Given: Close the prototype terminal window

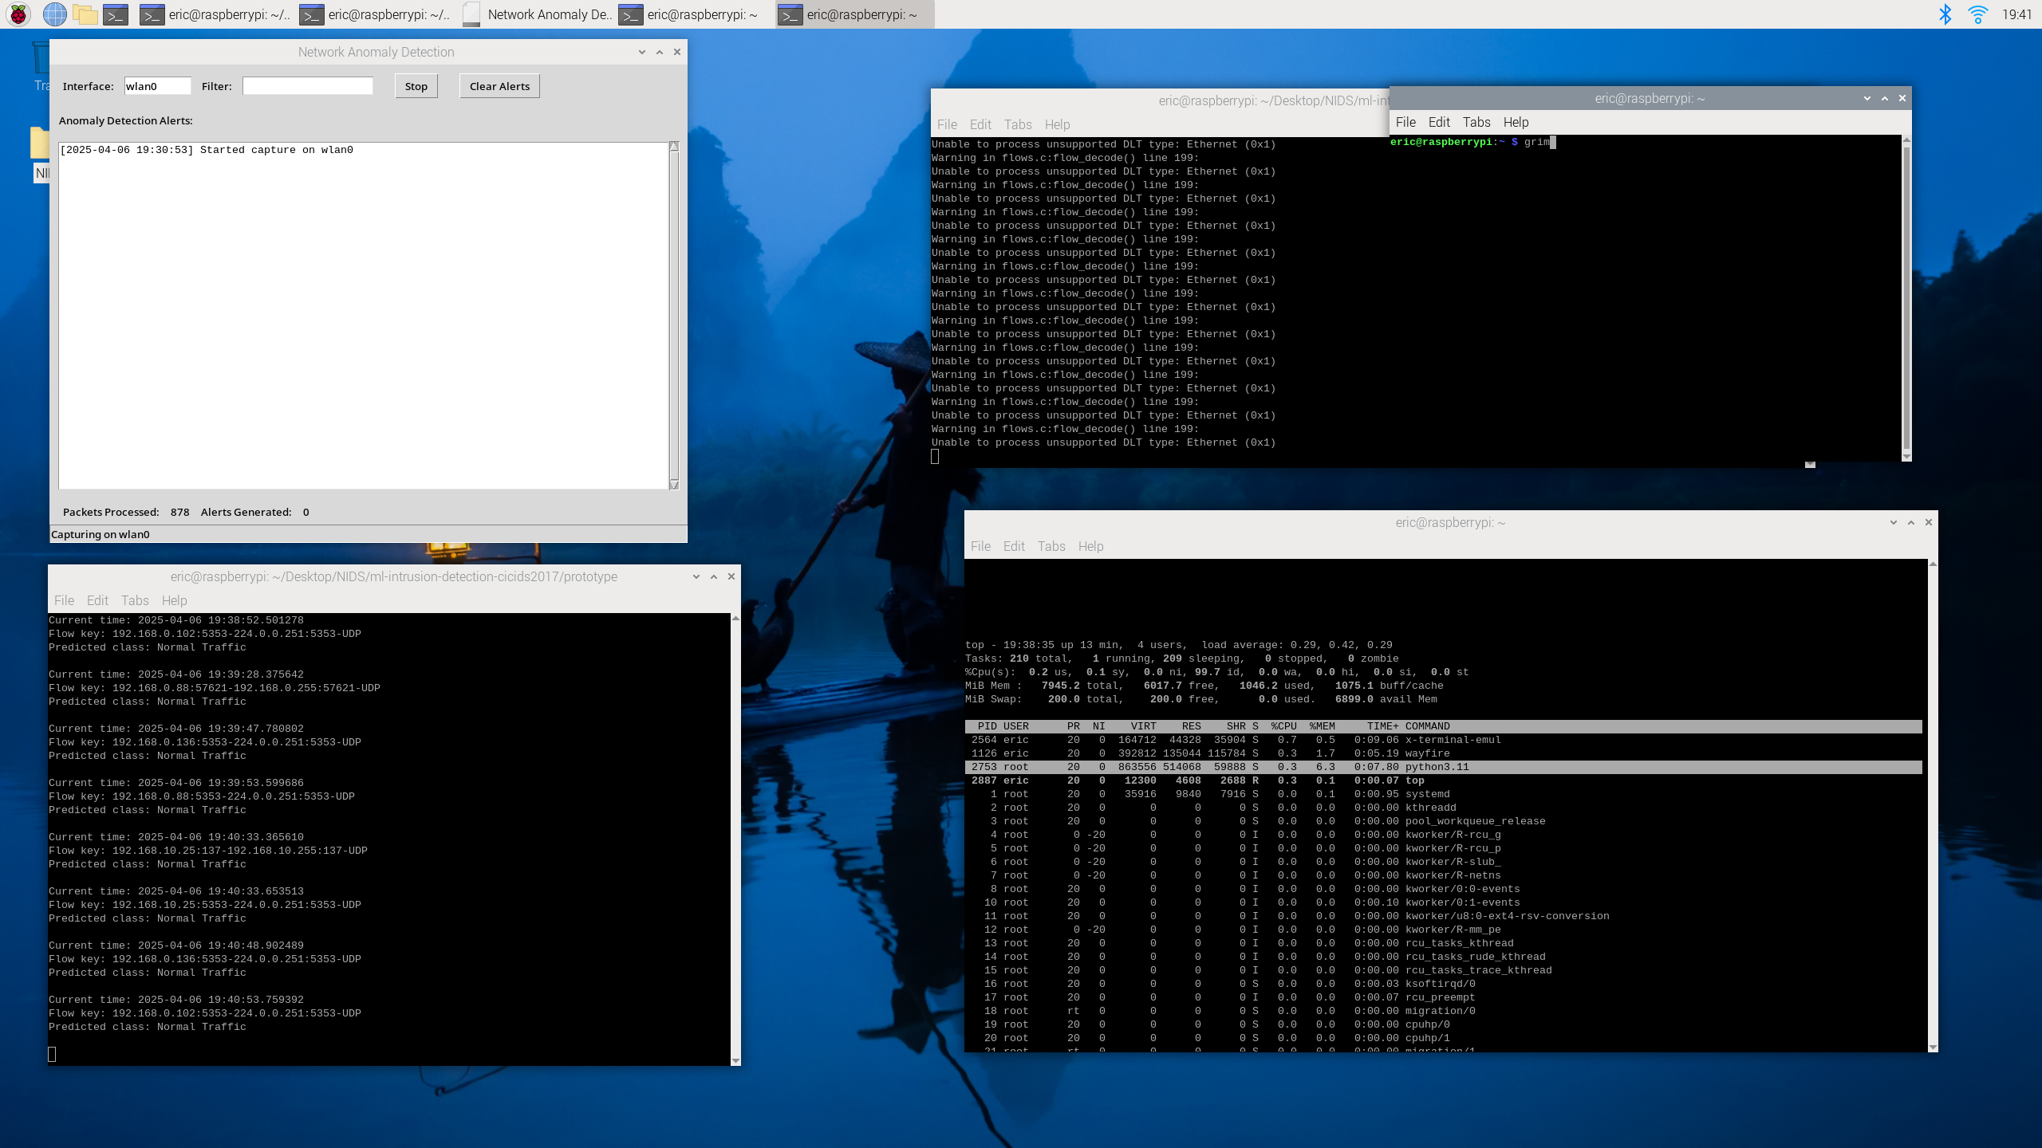Looking at the screenshot, I should [x=731, y=576].
